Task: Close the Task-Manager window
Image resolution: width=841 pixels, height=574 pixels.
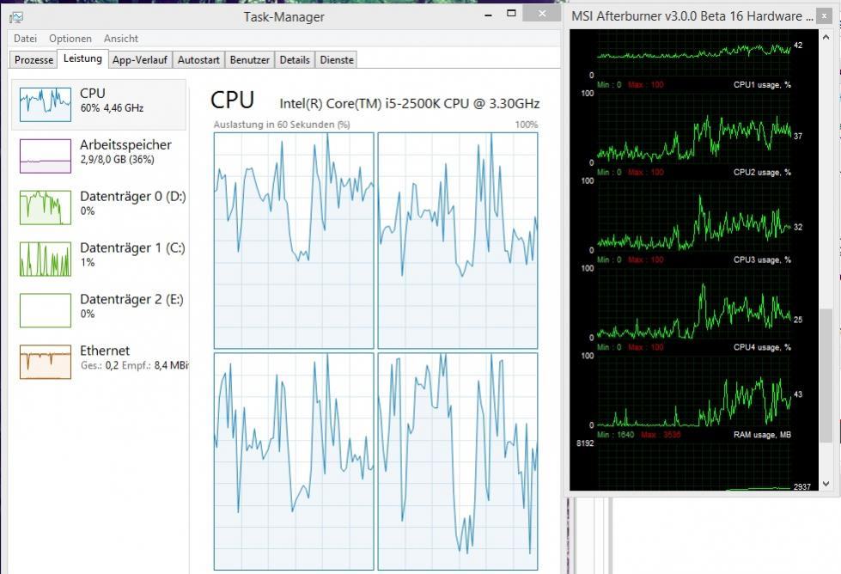Action: 542,14
